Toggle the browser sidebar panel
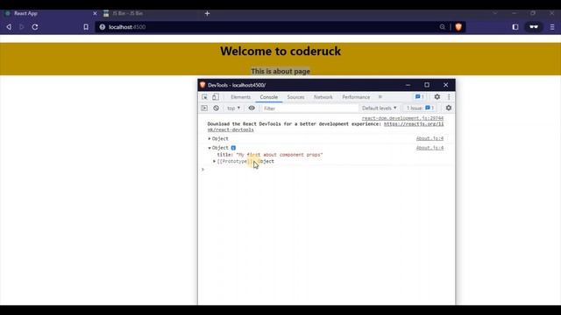Image resolution: width=561 pixels, height=315 pixels. click(x=515, y=27)
